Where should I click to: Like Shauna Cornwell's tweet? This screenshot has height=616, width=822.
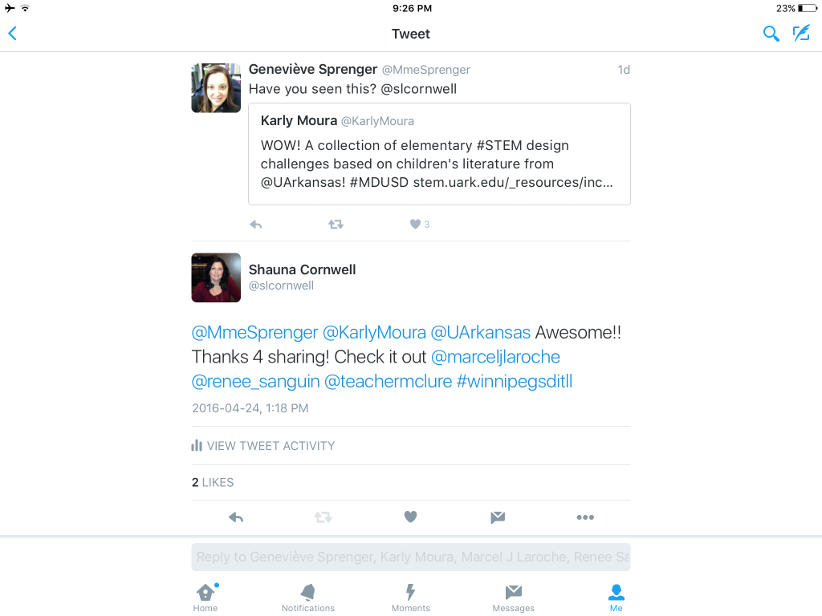410,517
